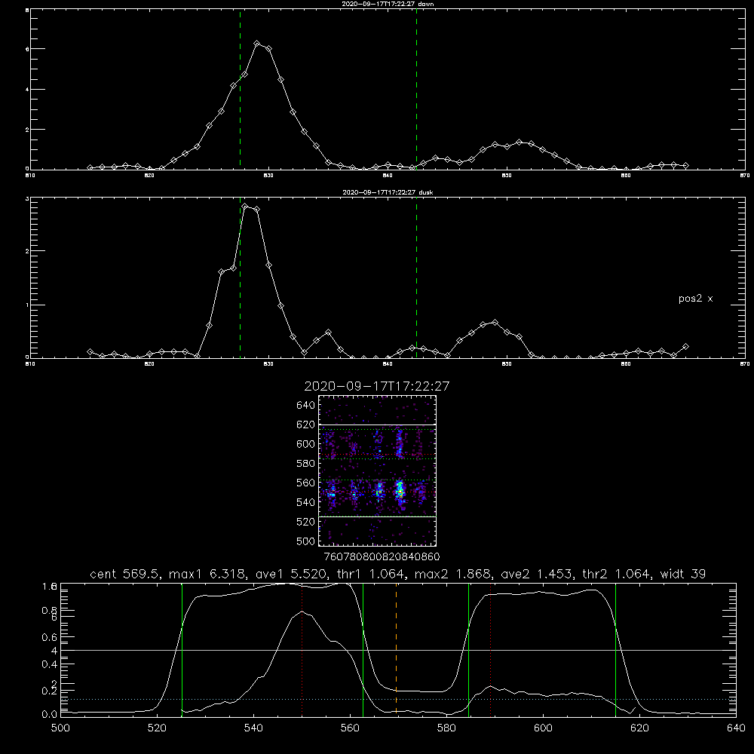The width and height of the screenshot is (754, 754).
Task: Click the green solid line near 525 in bottom plot
Action: pyautogui.click(x=182, y=650)
